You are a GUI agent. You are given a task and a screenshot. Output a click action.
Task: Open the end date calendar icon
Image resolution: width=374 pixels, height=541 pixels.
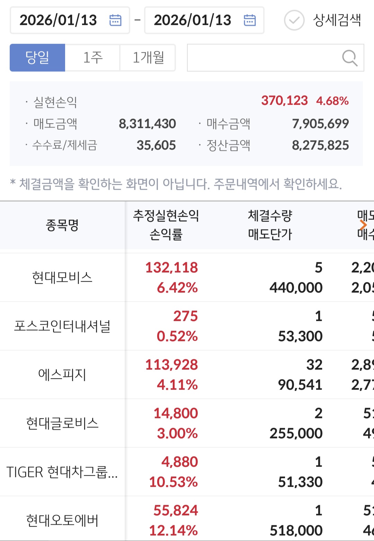point(250,20)
